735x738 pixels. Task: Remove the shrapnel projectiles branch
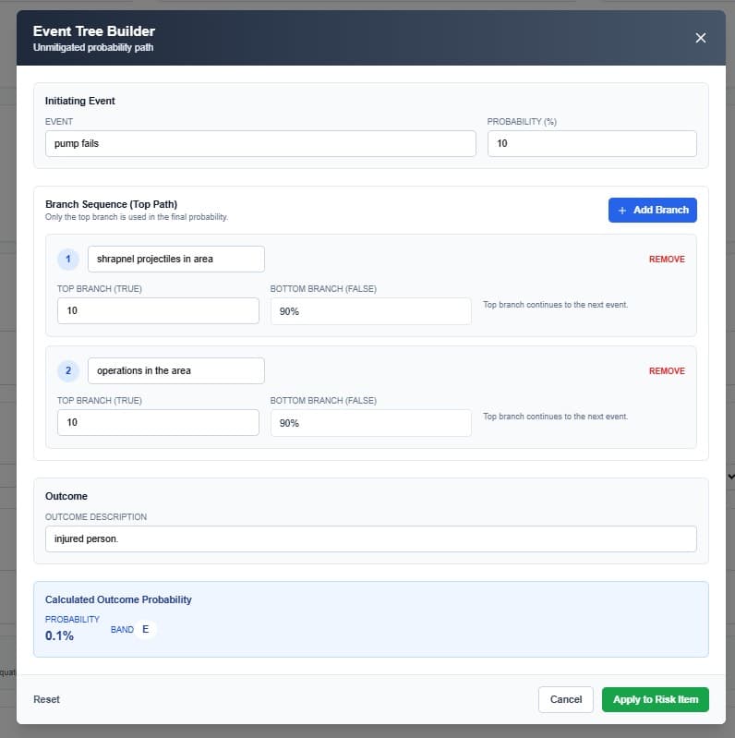tap(667, 260)
